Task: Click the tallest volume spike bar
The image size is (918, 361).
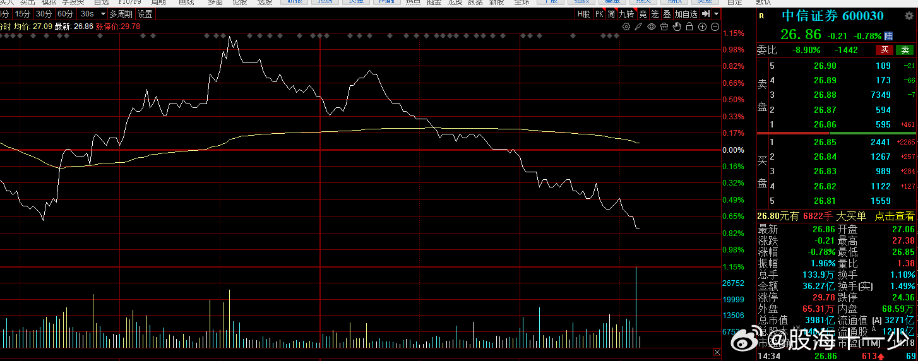Action: click(x=636, y=307)
